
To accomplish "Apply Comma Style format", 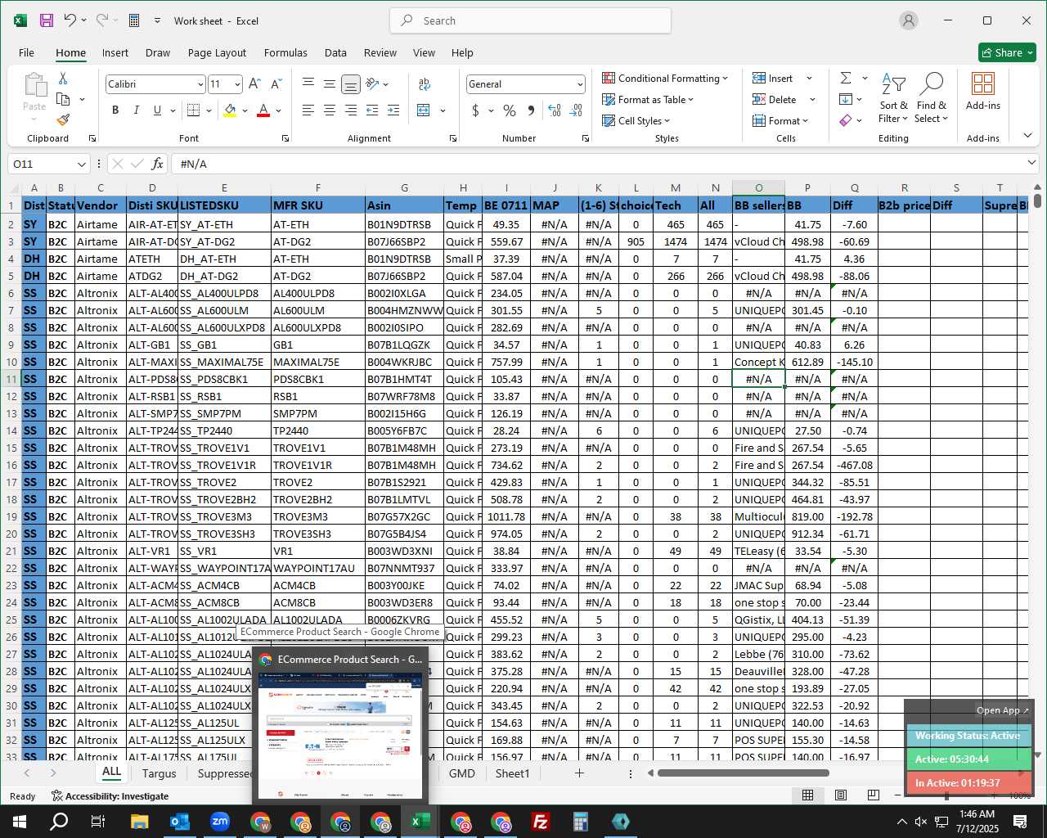I will point(532,110).
